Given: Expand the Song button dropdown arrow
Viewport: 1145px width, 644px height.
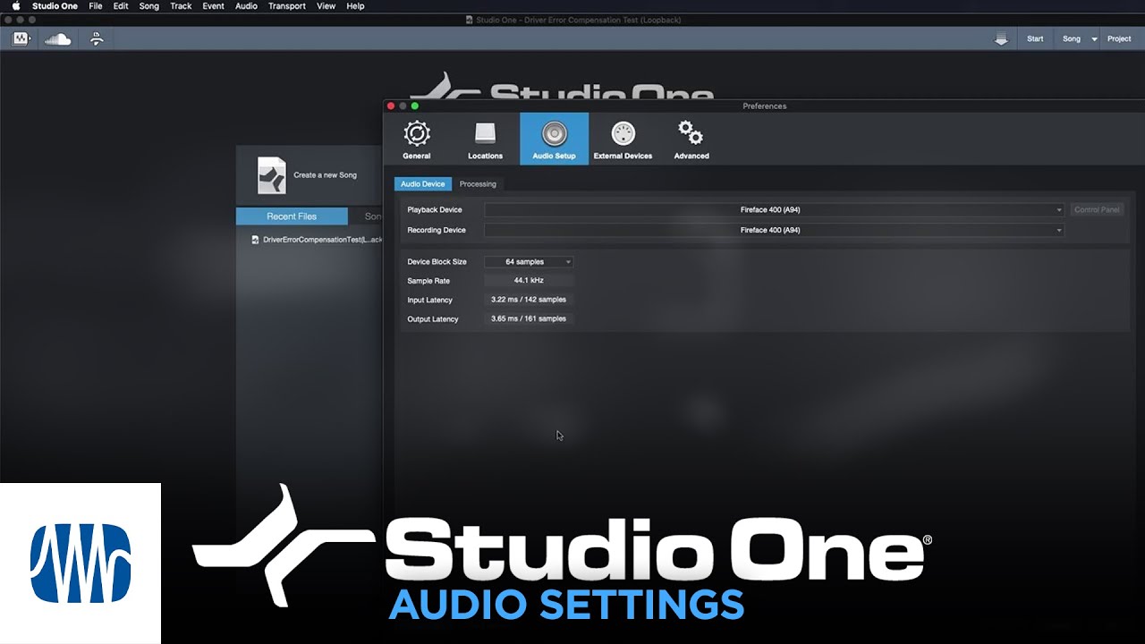Looking at the screenshot, I should click(1094, 39).
